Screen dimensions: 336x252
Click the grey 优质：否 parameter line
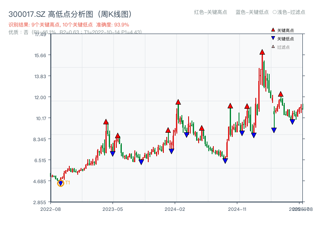[x=75, y=32]
